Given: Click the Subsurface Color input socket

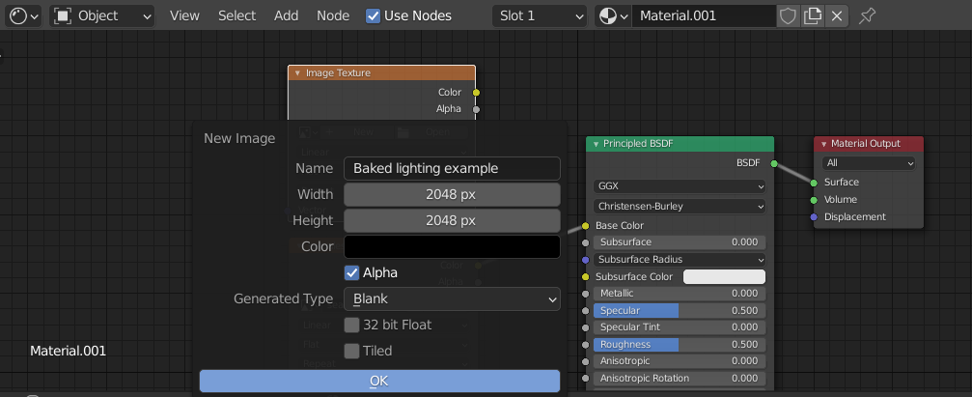Looking at the screenshot, I should click(586, 276).
